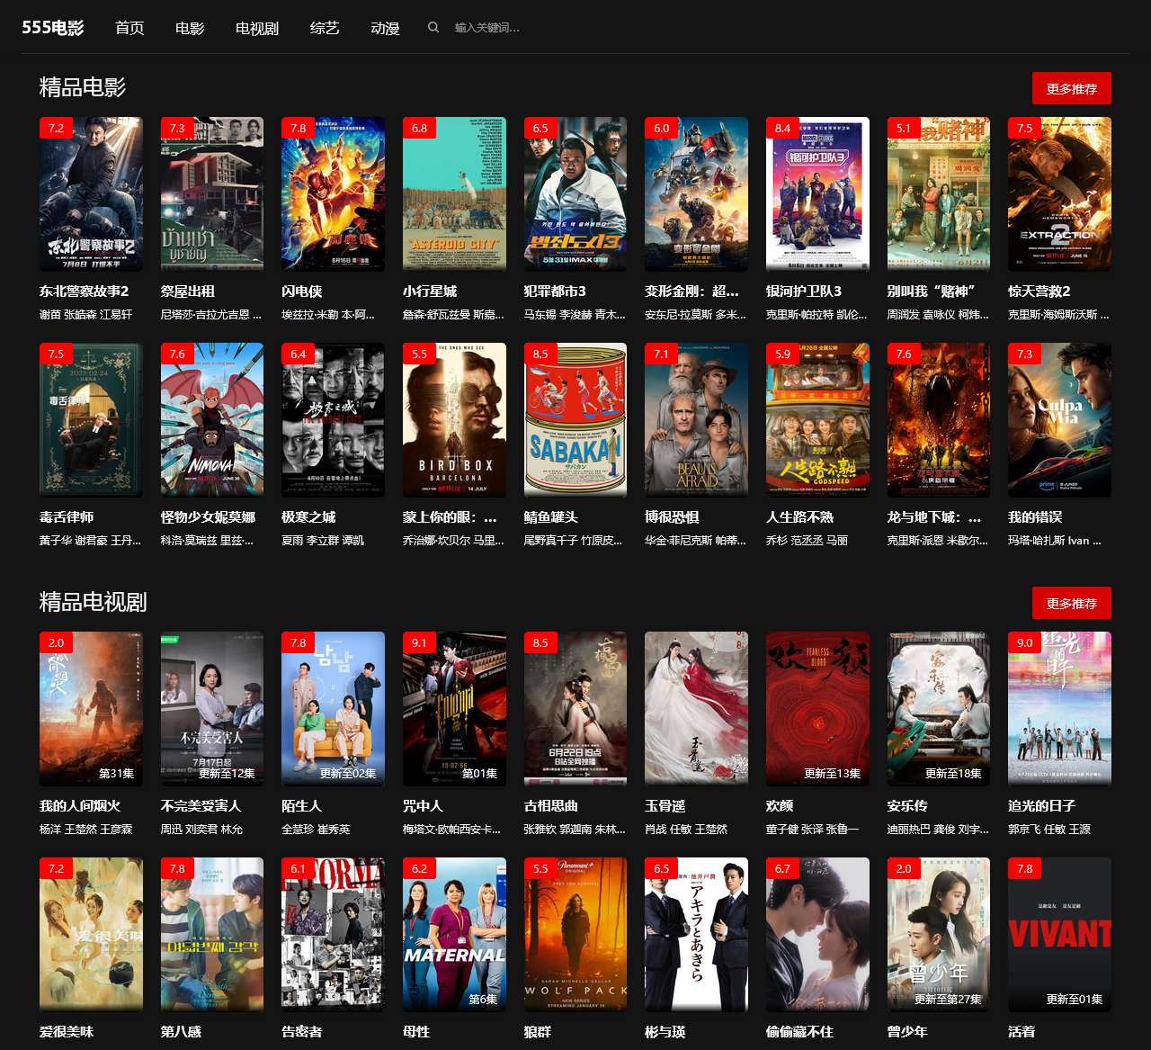Viewport: 1151px width, 1050px height.
Task: Click cast text 肖战 任敏 王楚然
Action: click(686, 830)
